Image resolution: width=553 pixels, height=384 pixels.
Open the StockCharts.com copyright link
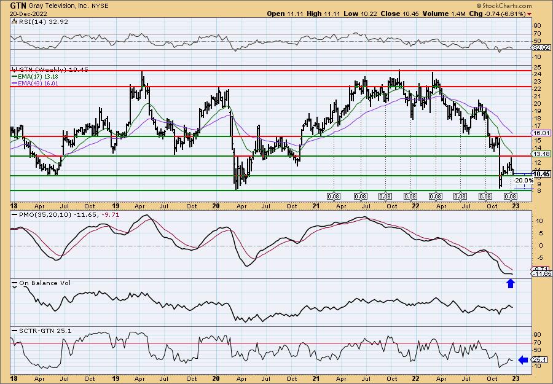coord(504,6)
